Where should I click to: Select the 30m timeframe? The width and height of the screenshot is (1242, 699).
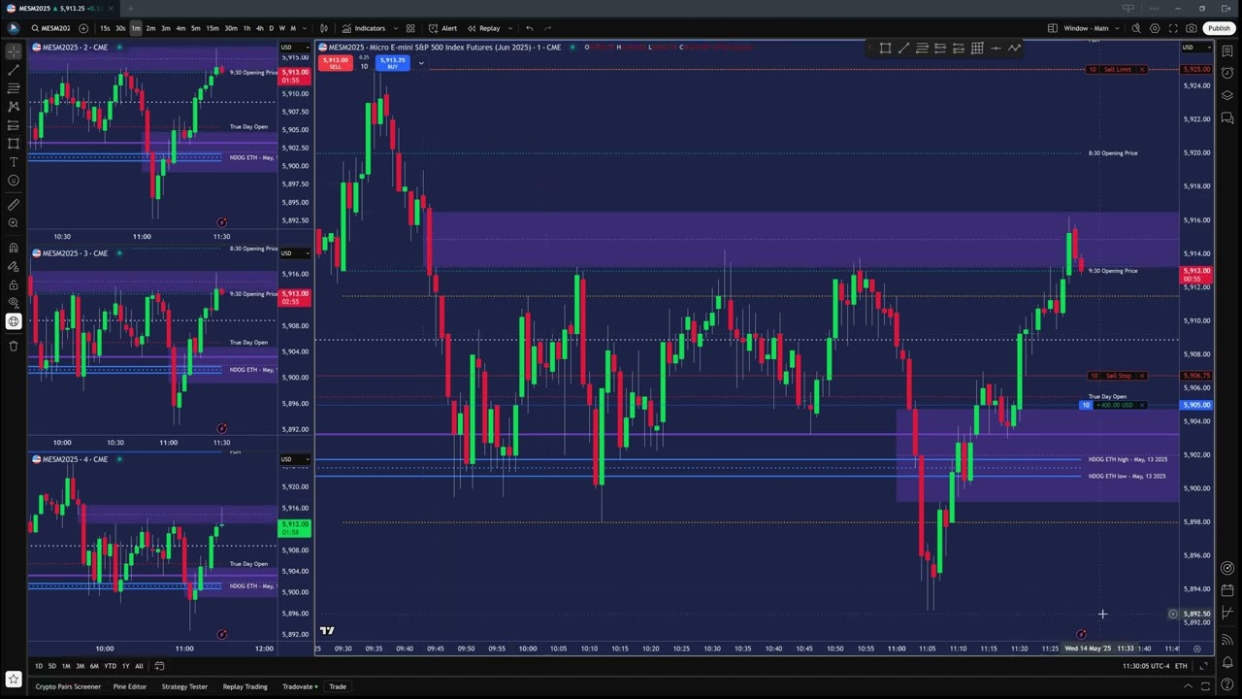[231, 28]
